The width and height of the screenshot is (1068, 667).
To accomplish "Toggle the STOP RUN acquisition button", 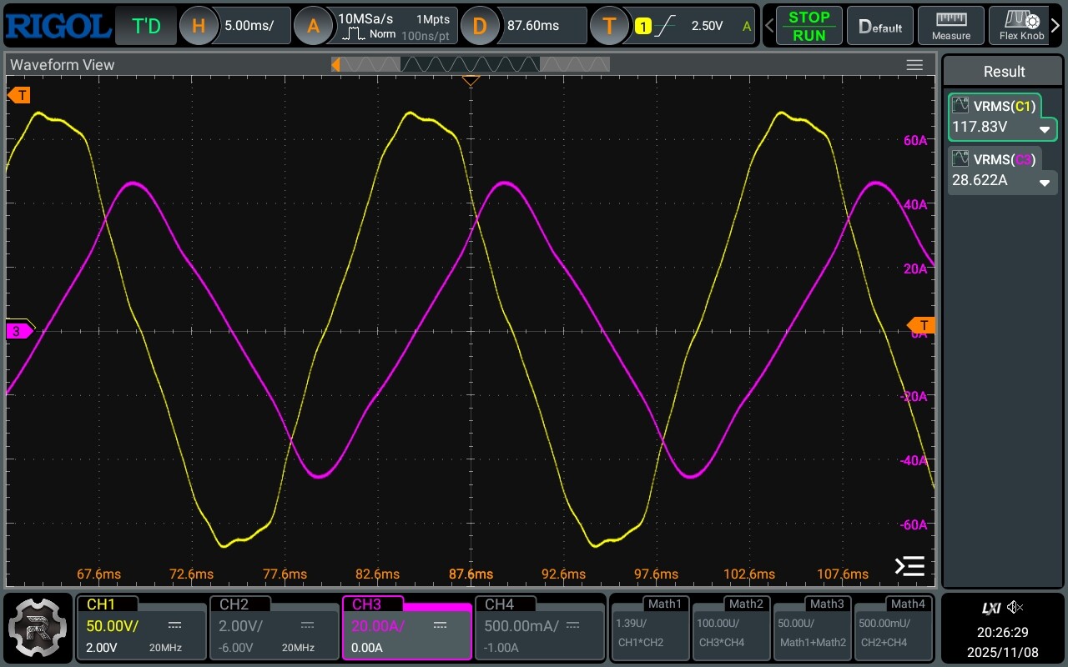I will (809, 26).
